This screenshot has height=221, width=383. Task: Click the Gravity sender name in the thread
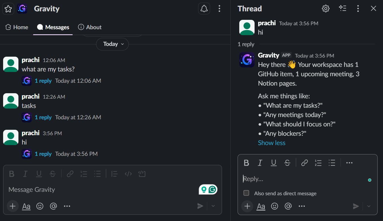[268, 55]
